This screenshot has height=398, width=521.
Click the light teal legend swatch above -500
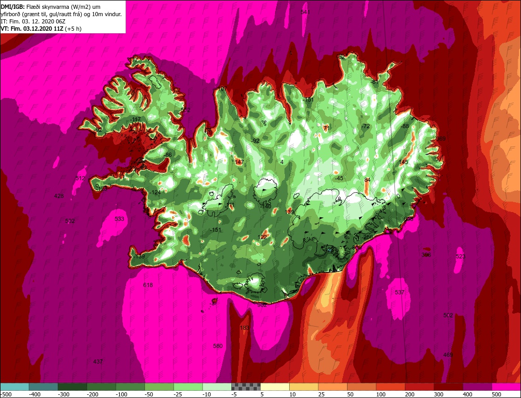tap(14, 387)
